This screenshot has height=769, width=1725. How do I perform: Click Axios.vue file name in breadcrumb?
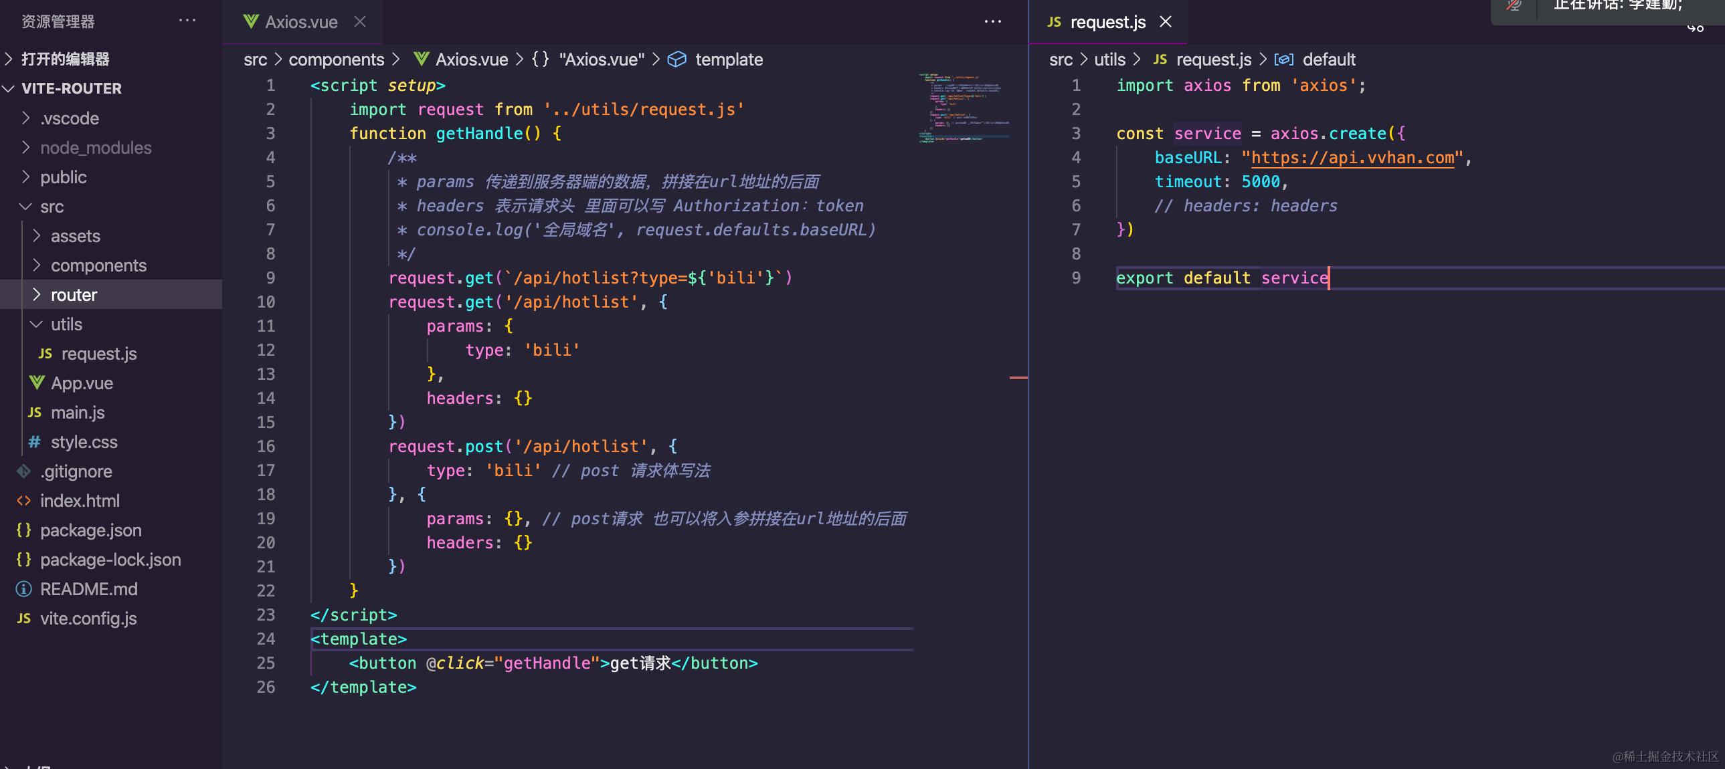[472, 60]
